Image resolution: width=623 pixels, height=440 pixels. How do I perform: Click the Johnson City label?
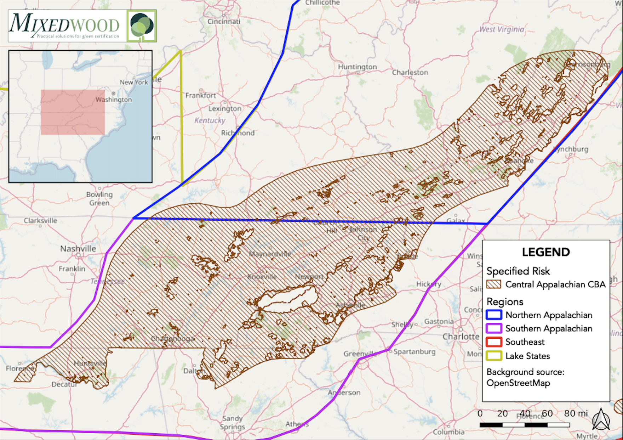tap(364, 233)
